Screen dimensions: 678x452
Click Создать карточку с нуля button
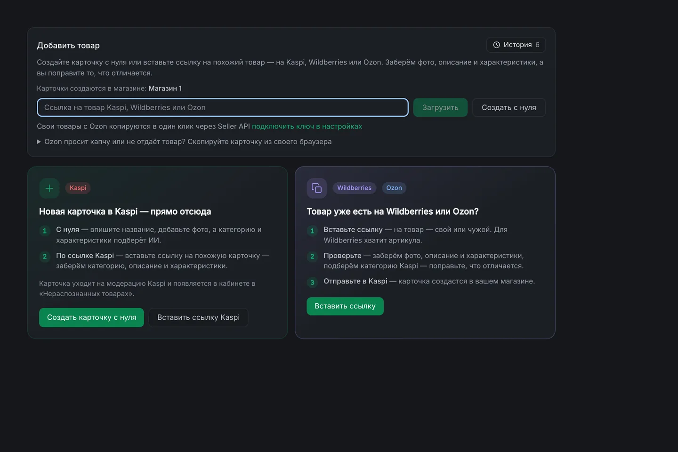point(91,317)
